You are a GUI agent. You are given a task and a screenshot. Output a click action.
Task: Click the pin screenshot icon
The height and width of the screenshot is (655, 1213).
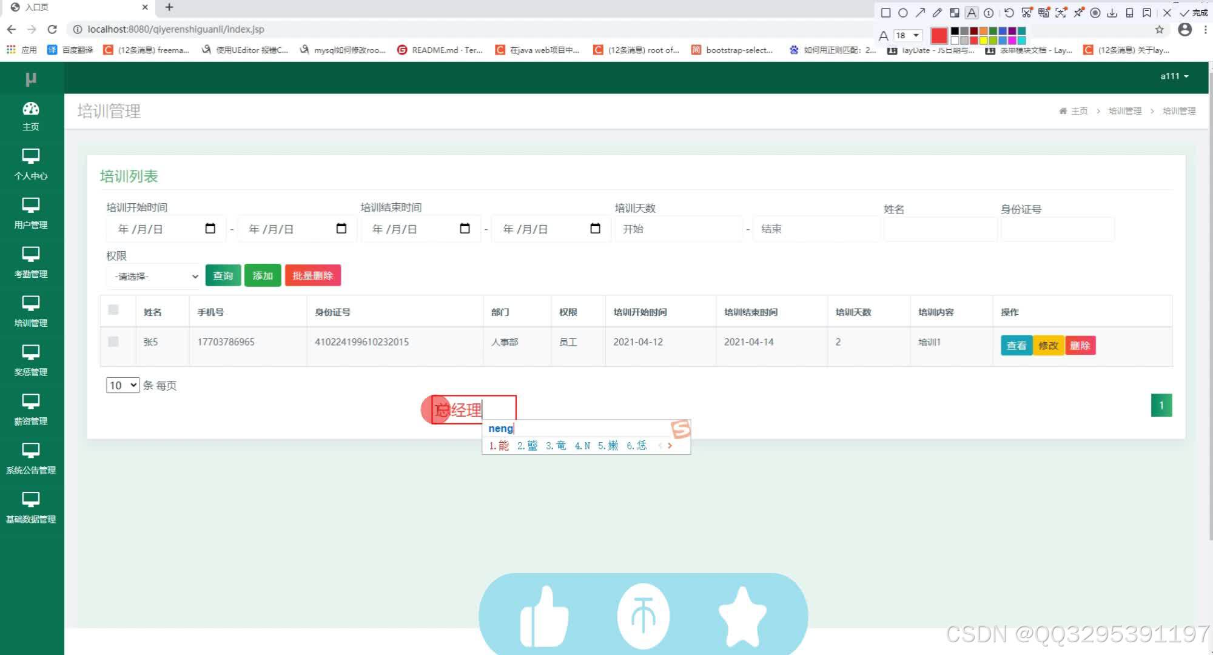1078,13
